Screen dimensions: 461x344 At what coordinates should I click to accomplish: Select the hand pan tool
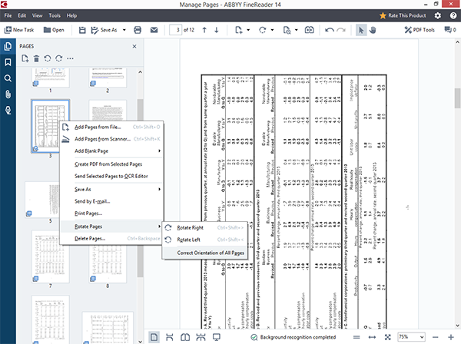(374, 30)
